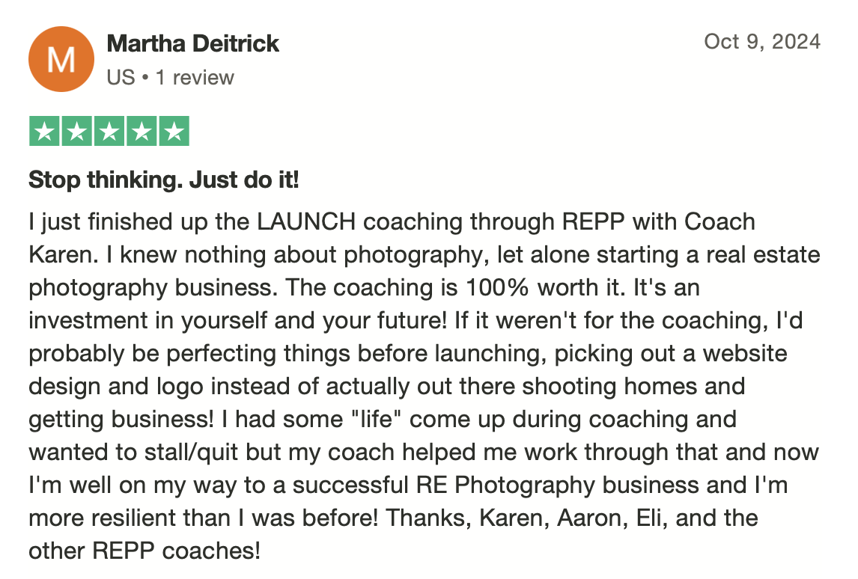Click the 'US' country label
The image size is (858, 579).
click(121, 78)
